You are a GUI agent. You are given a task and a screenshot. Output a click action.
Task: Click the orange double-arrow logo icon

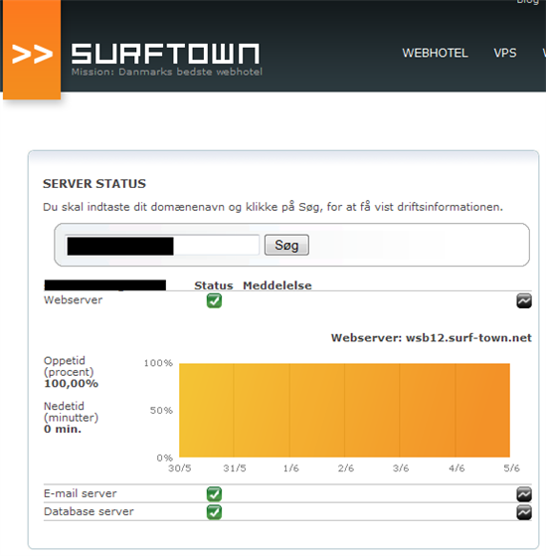[32, 50]
